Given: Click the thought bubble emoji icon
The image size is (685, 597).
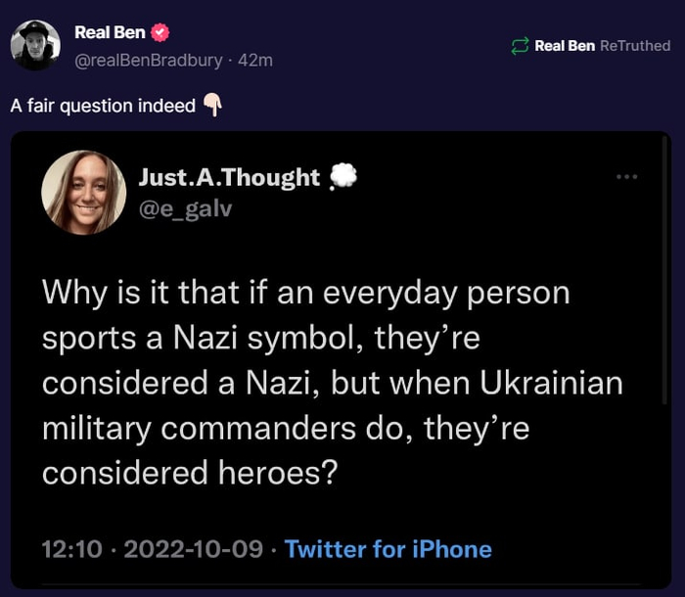Looking at the screenshot, I should click(x=342, y=176).
